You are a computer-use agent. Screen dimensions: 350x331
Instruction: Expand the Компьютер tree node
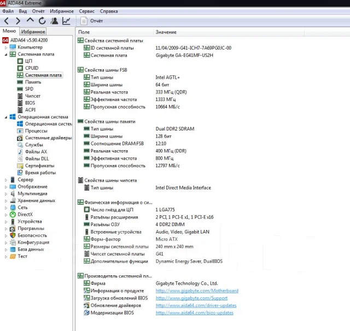pyautogui.click(x=6, y=48)
